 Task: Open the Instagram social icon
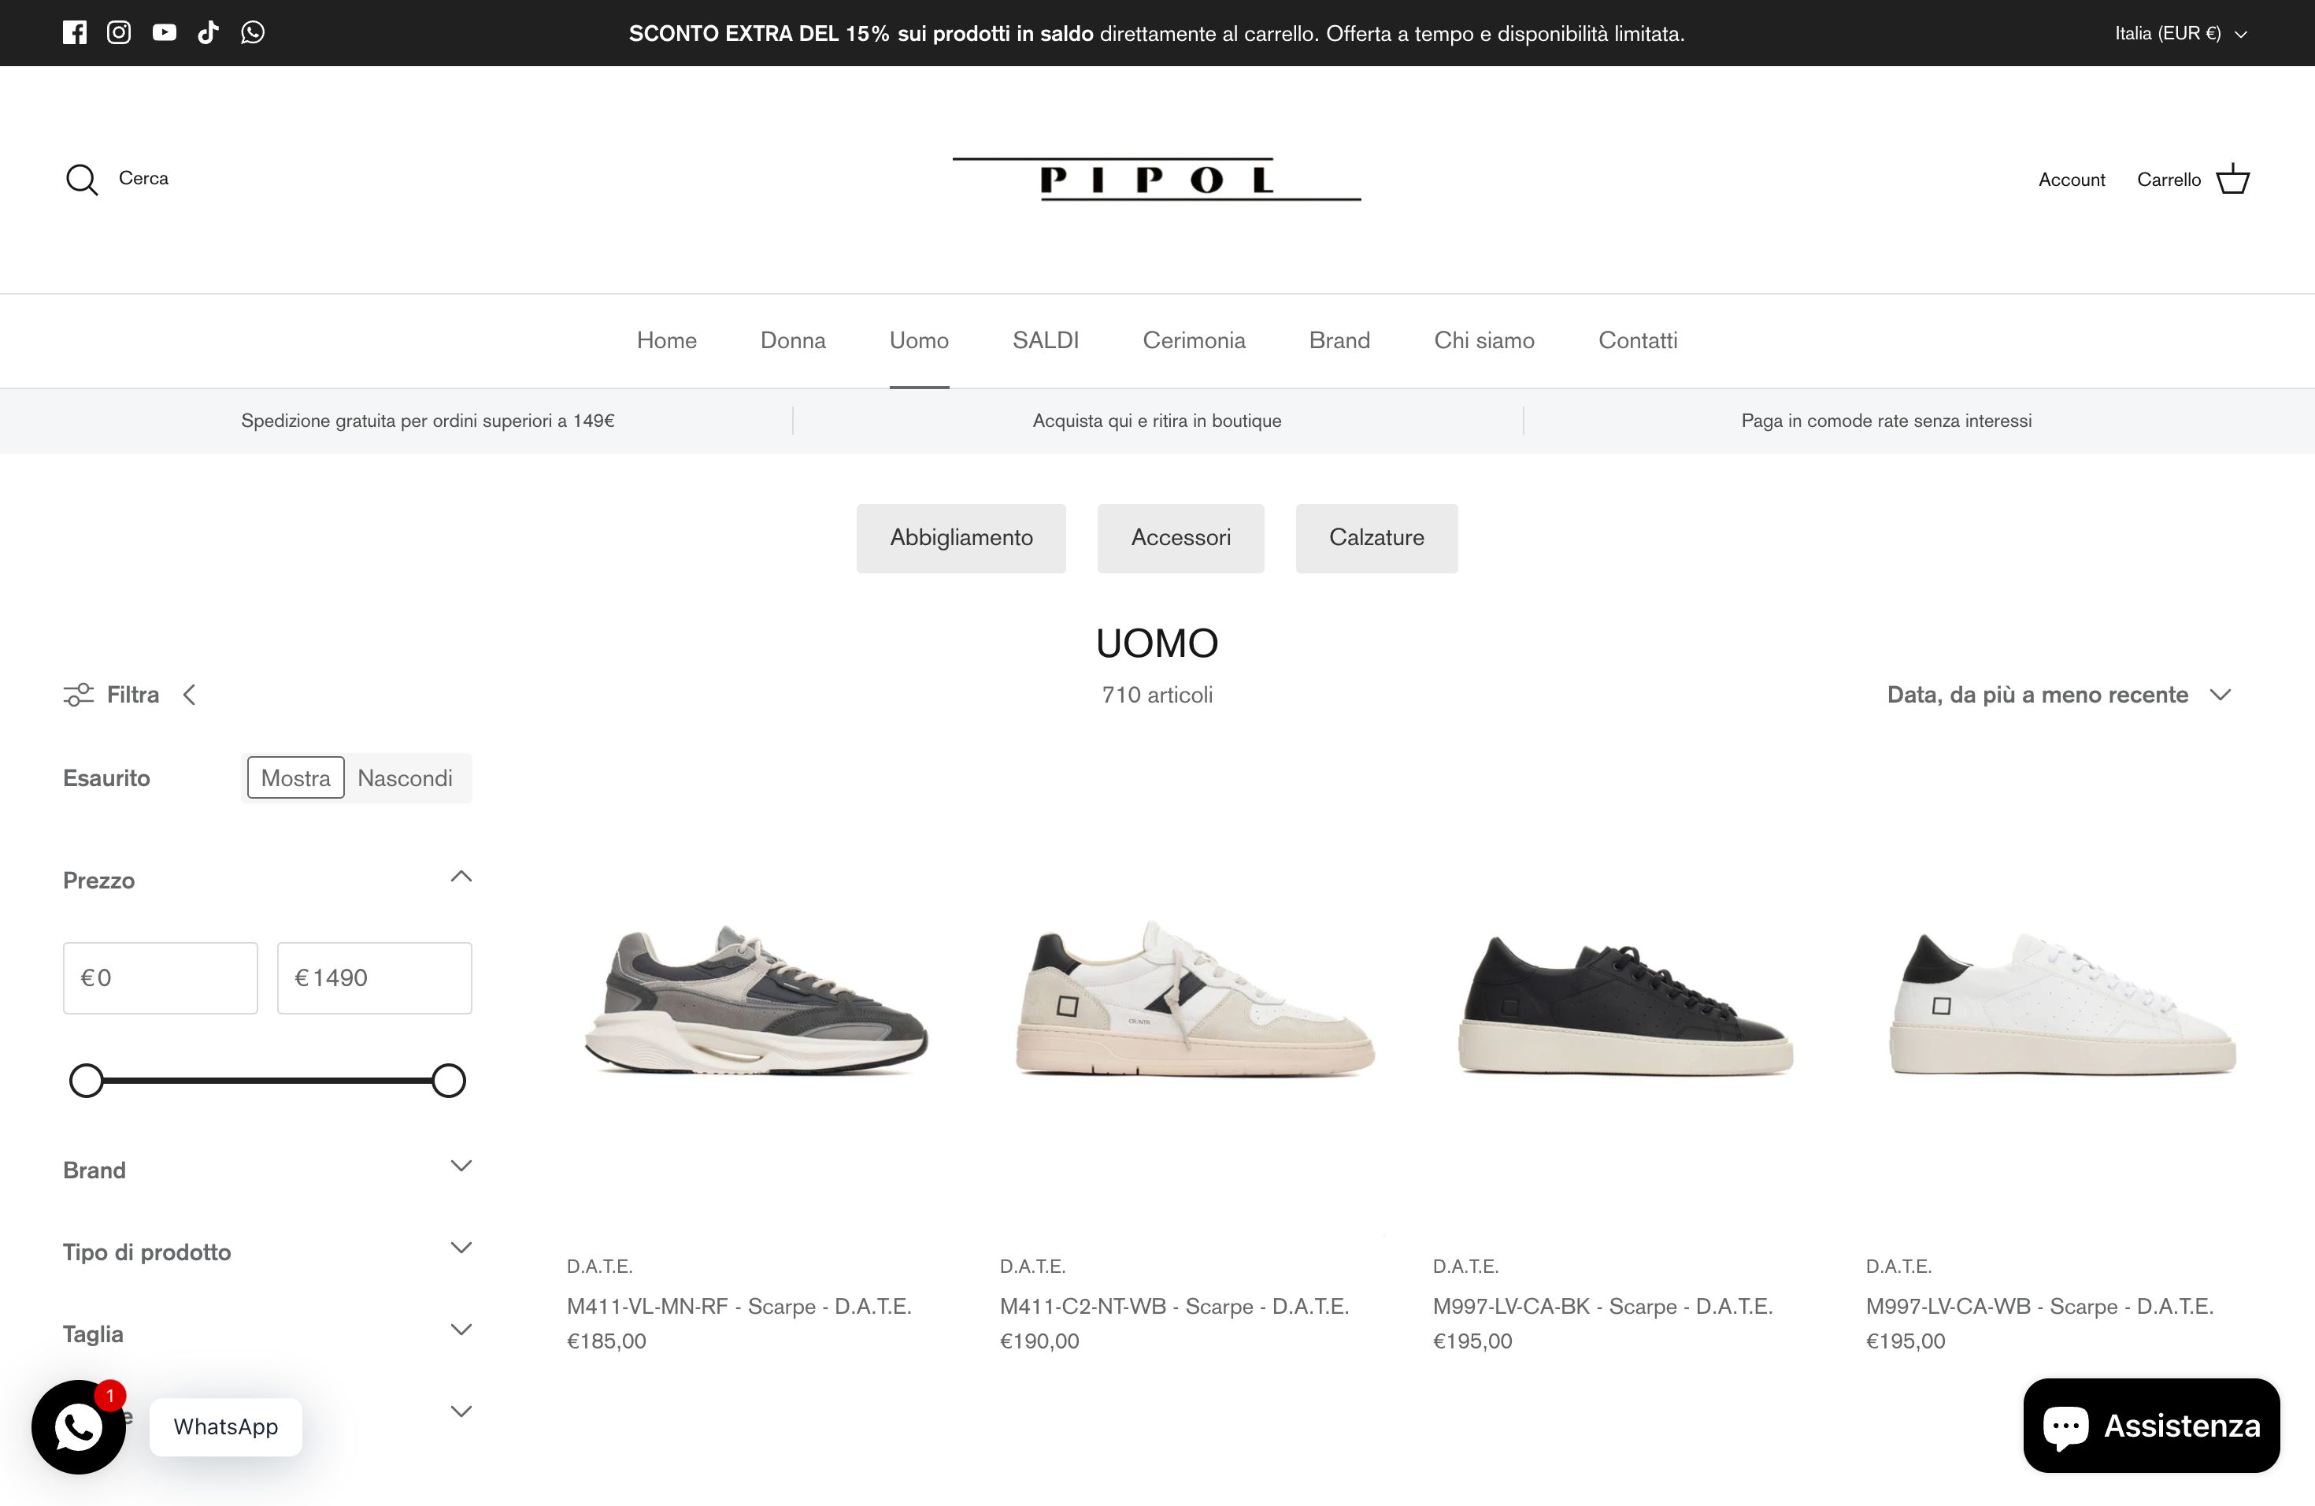click(x=119, y=33)
